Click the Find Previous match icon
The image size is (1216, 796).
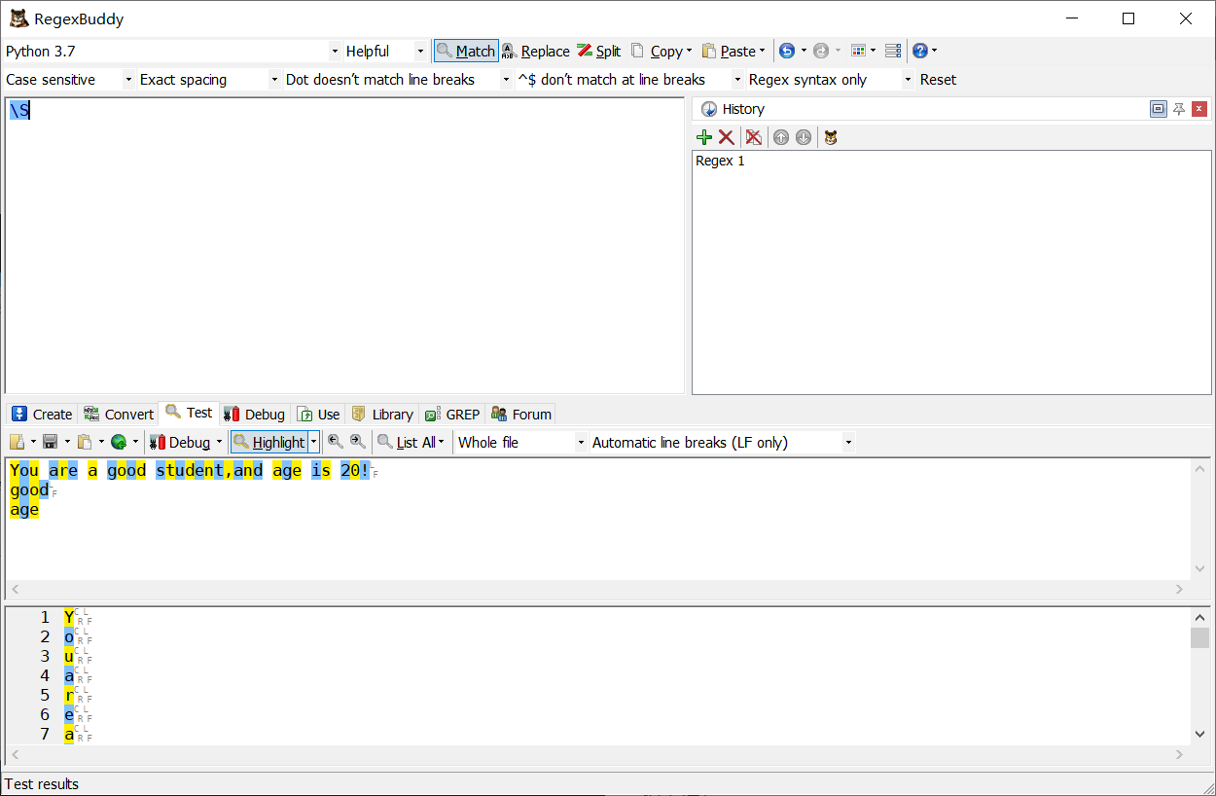pos(336,442)
